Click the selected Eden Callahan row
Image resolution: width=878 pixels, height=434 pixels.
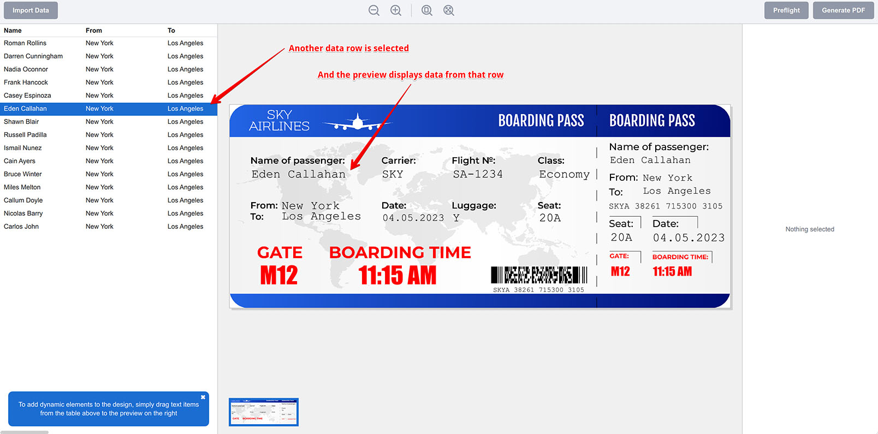pos(109,109)
